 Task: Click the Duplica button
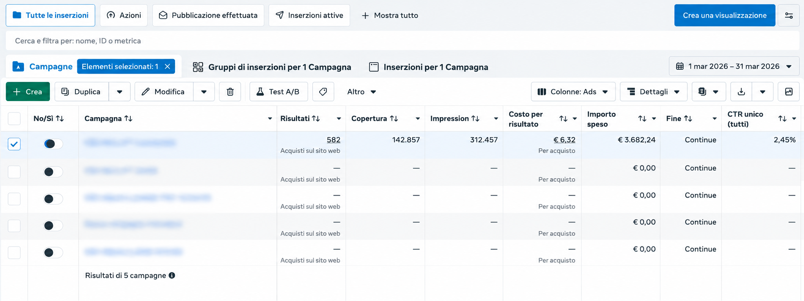[x=82, y=92]
